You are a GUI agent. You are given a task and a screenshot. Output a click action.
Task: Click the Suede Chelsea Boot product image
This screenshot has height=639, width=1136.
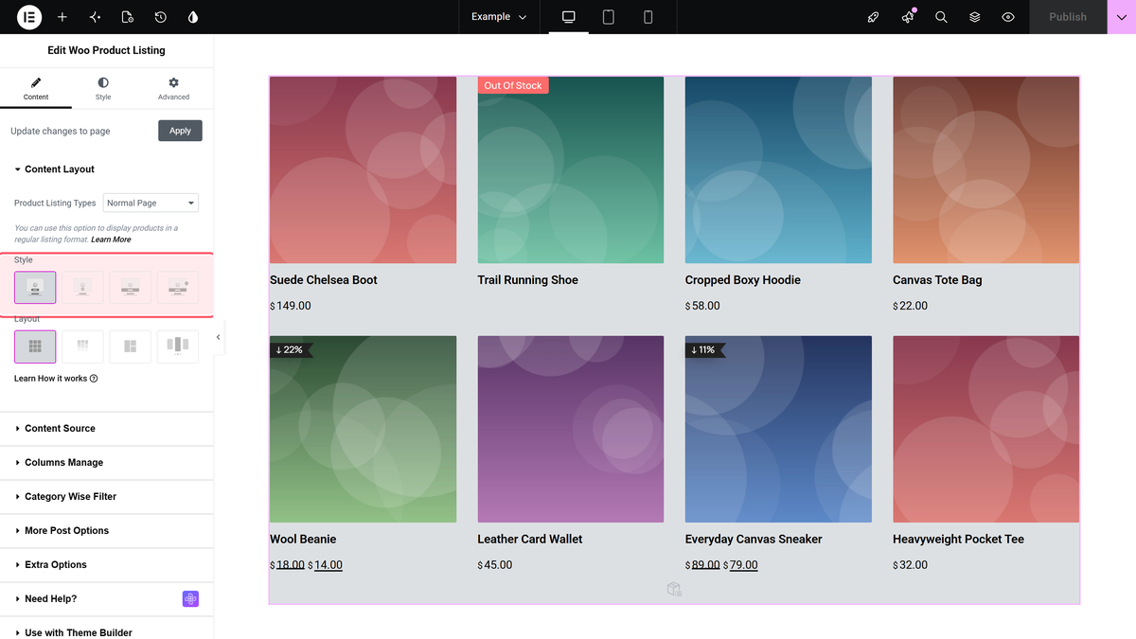tap(364, 169)
